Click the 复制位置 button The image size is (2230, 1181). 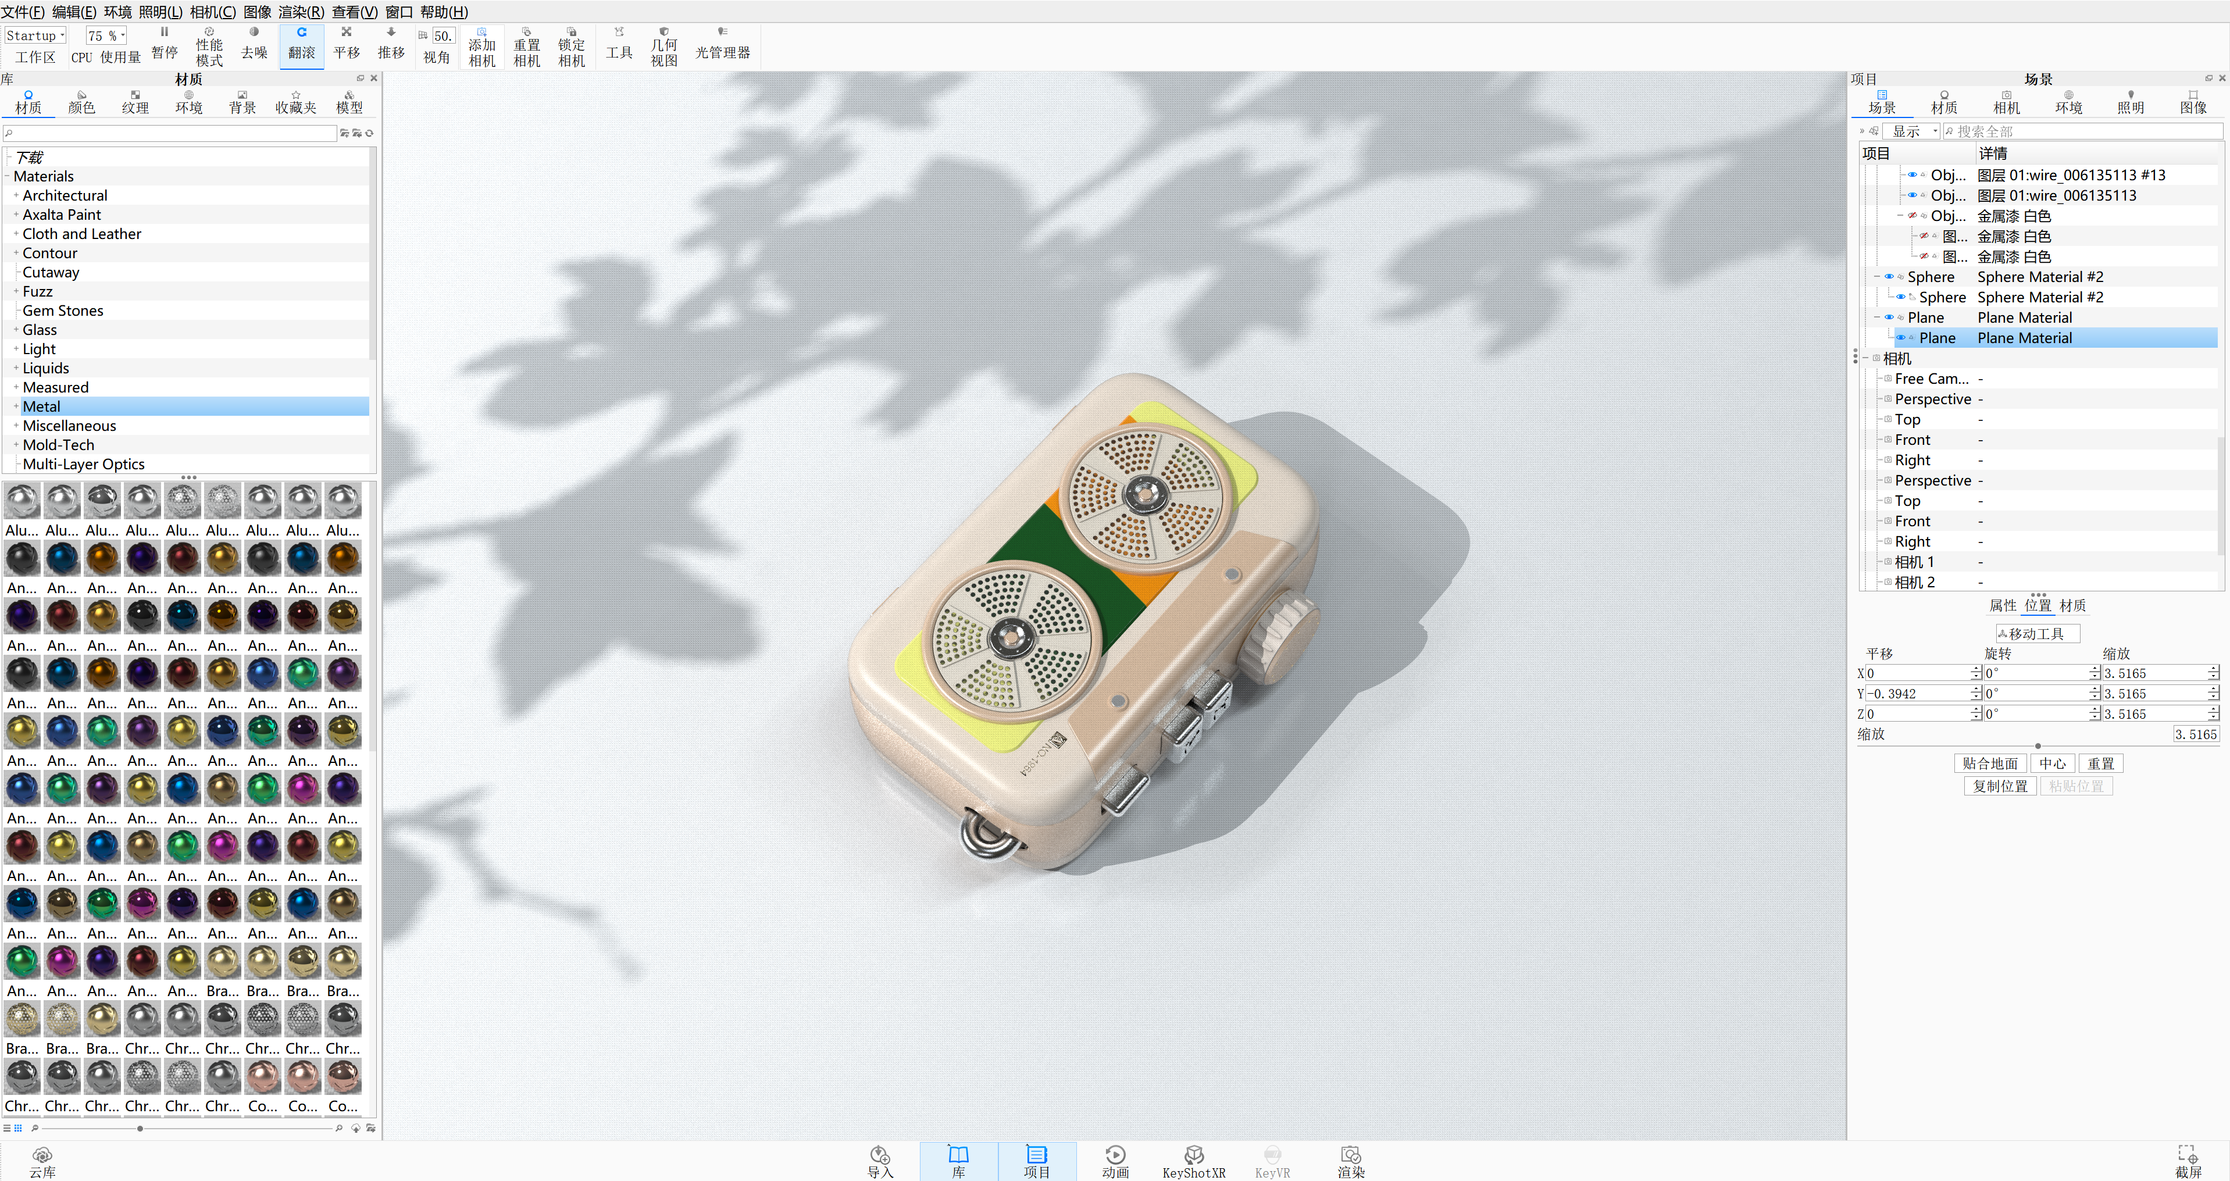(2000, 786)
